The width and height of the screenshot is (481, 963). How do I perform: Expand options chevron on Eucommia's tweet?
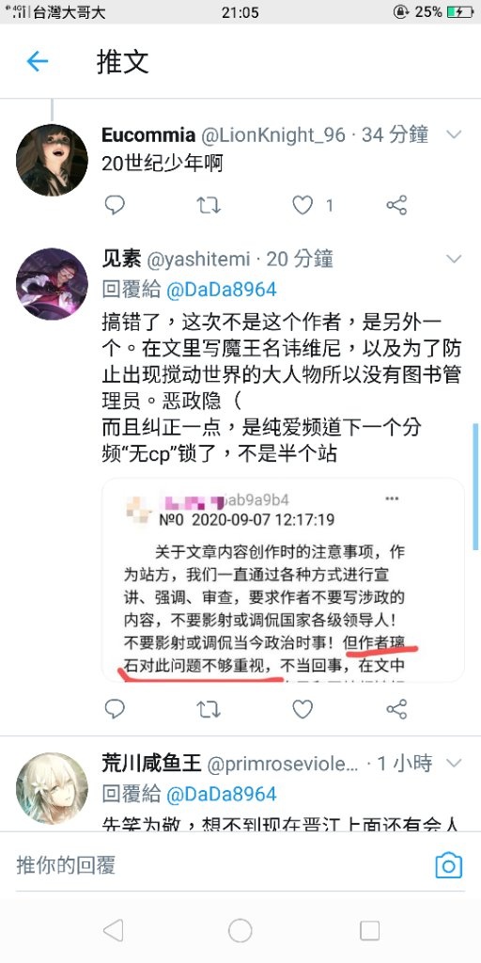tap(454, 134)
